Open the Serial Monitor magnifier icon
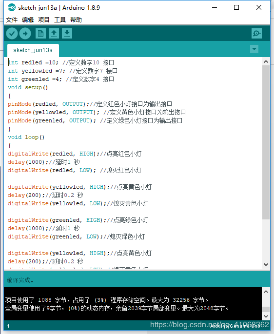The height and width of the screenshot is (334, 274). coord(256,34)
